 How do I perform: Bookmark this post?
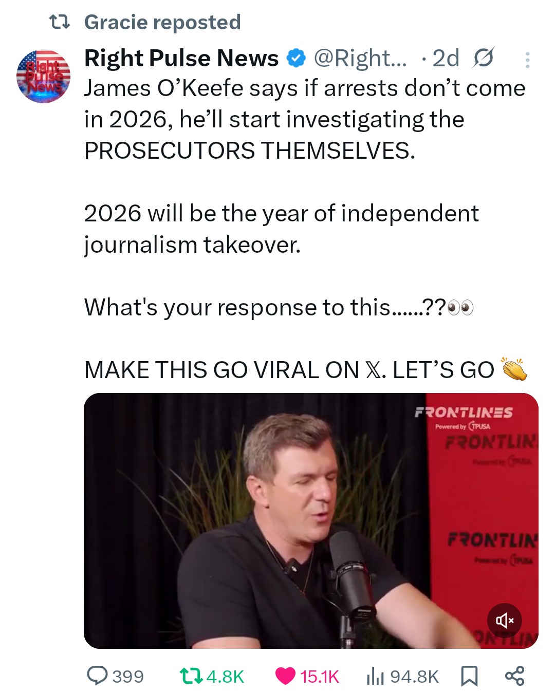tap(469, 676)
